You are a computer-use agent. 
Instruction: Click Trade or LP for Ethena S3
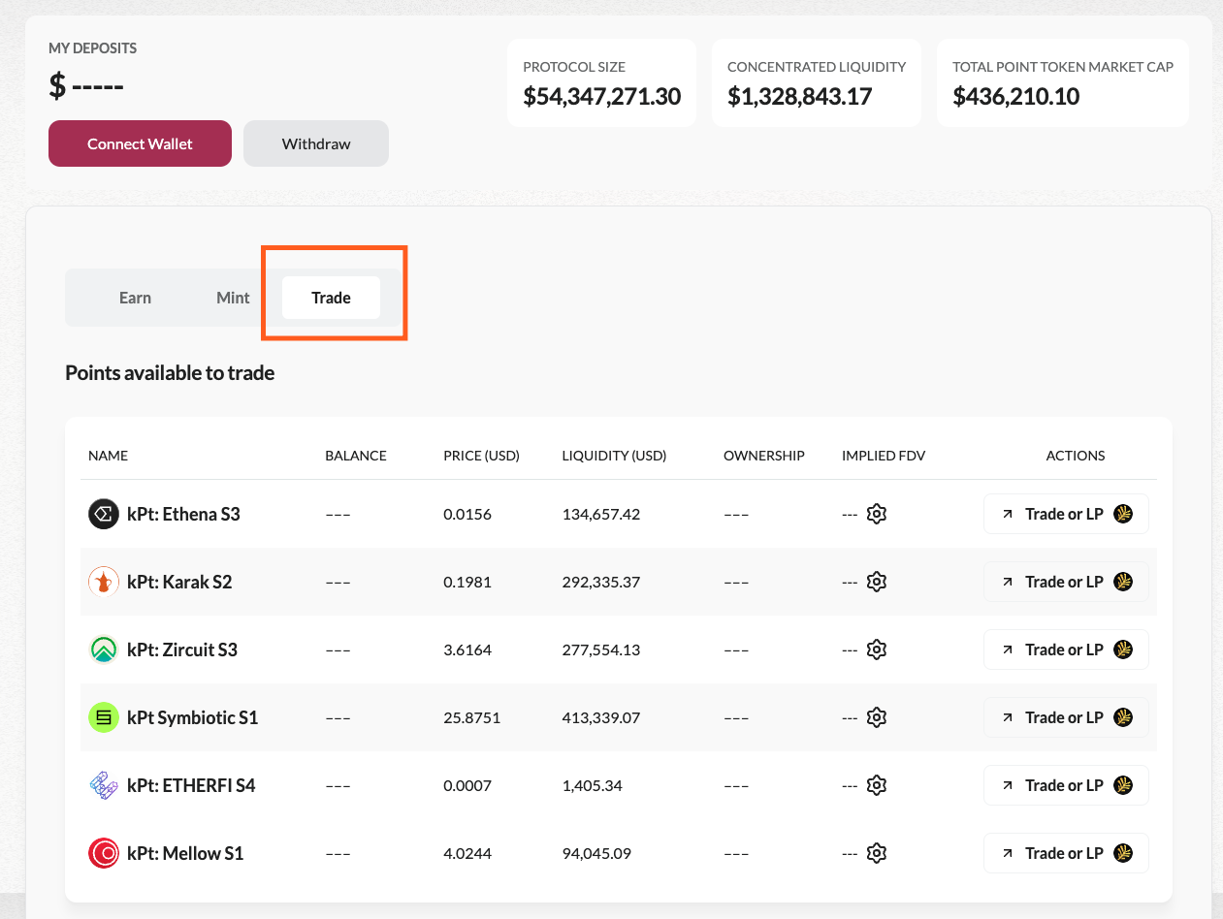click(x=1065, y=514)
